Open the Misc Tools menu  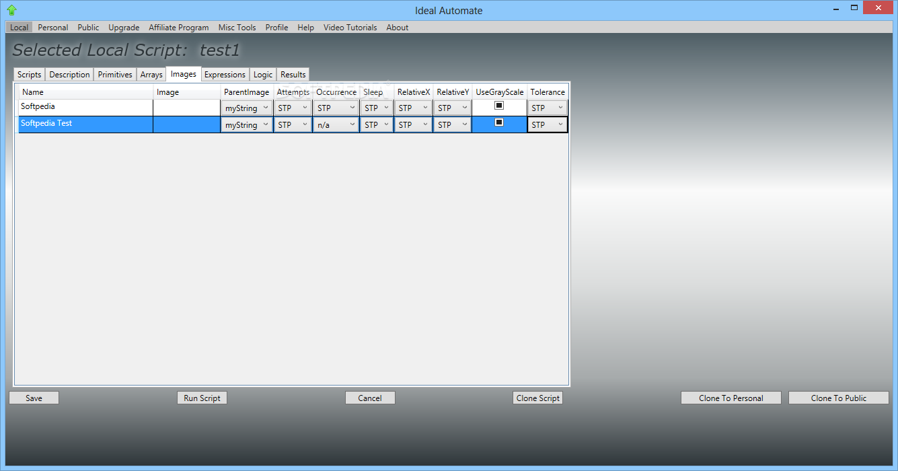(237, 28)
